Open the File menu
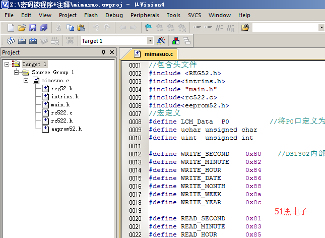 pyautogui.click(x=9, y=15)
